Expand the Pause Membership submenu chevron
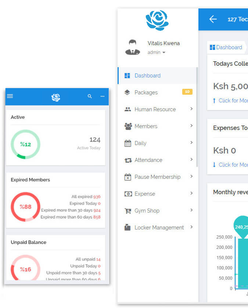Image resolution: width=248 pixels, height=308 pixels. point(191,176)
